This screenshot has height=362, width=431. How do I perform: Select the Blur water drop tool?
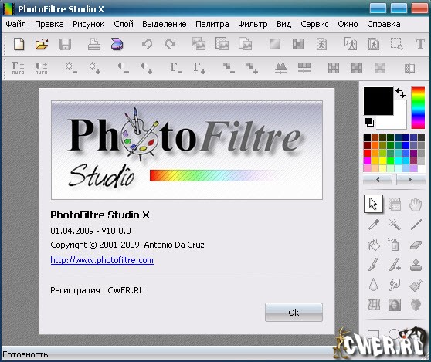[x=373, y=285]
